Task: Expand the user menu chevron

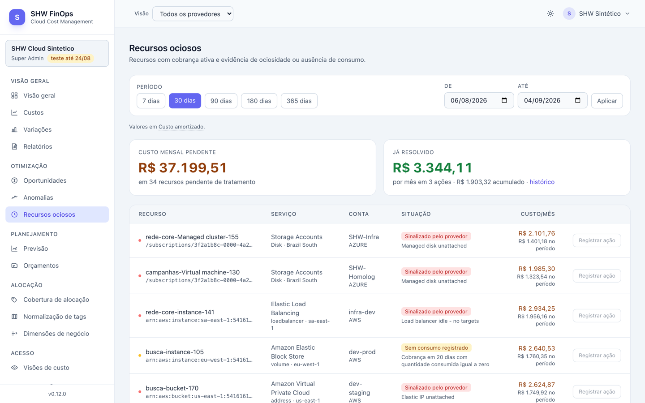Action: [x=628, y=14]
